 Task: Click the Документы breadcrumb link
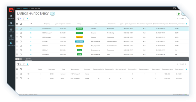[x=25, y=8]
